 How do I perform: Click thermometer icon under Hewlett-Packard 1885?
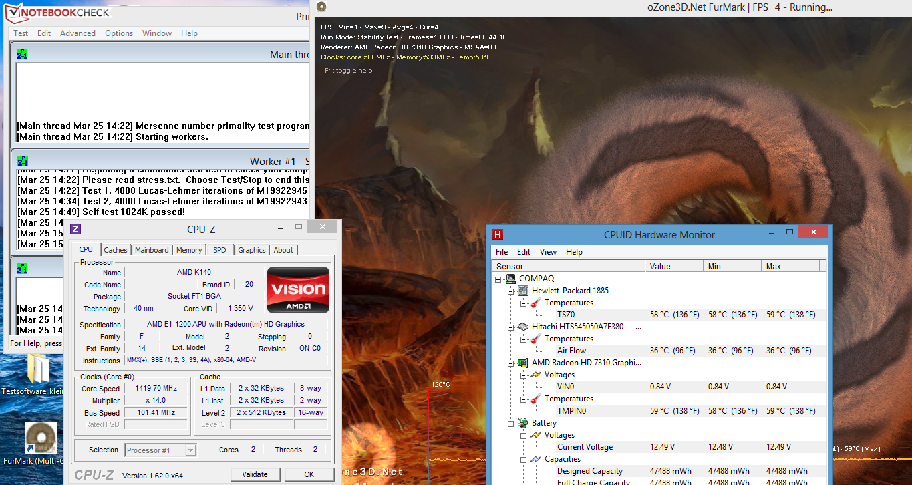(535, 303)
